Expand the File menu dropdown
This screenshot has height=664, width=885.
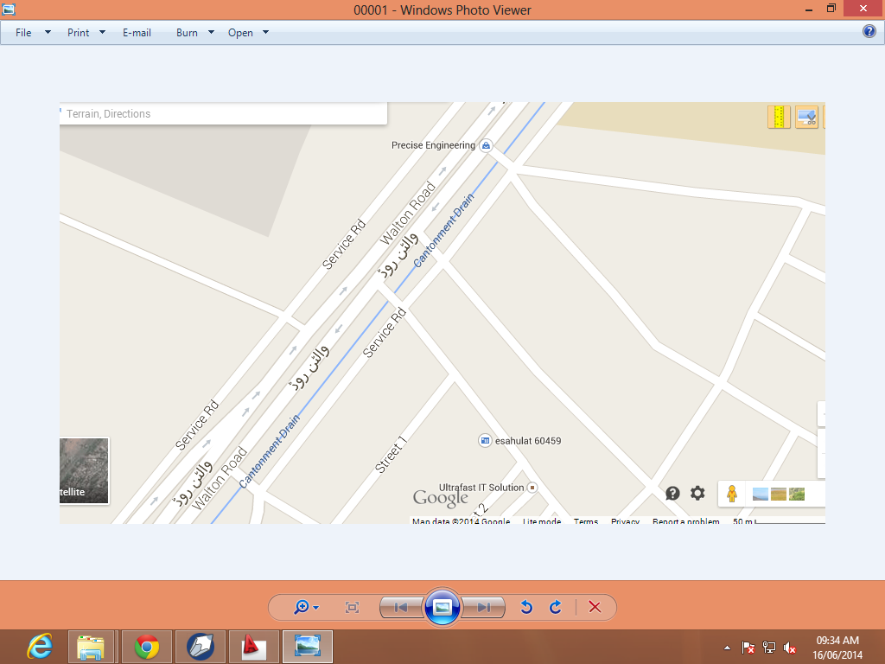pos(48,33)
